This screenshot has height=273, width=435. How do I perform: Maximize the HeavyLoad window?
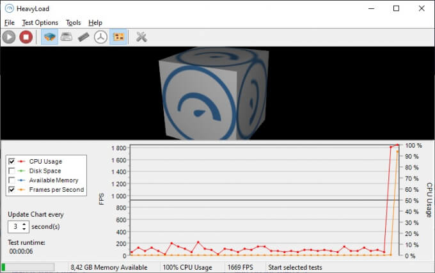[x=397, y=8]
